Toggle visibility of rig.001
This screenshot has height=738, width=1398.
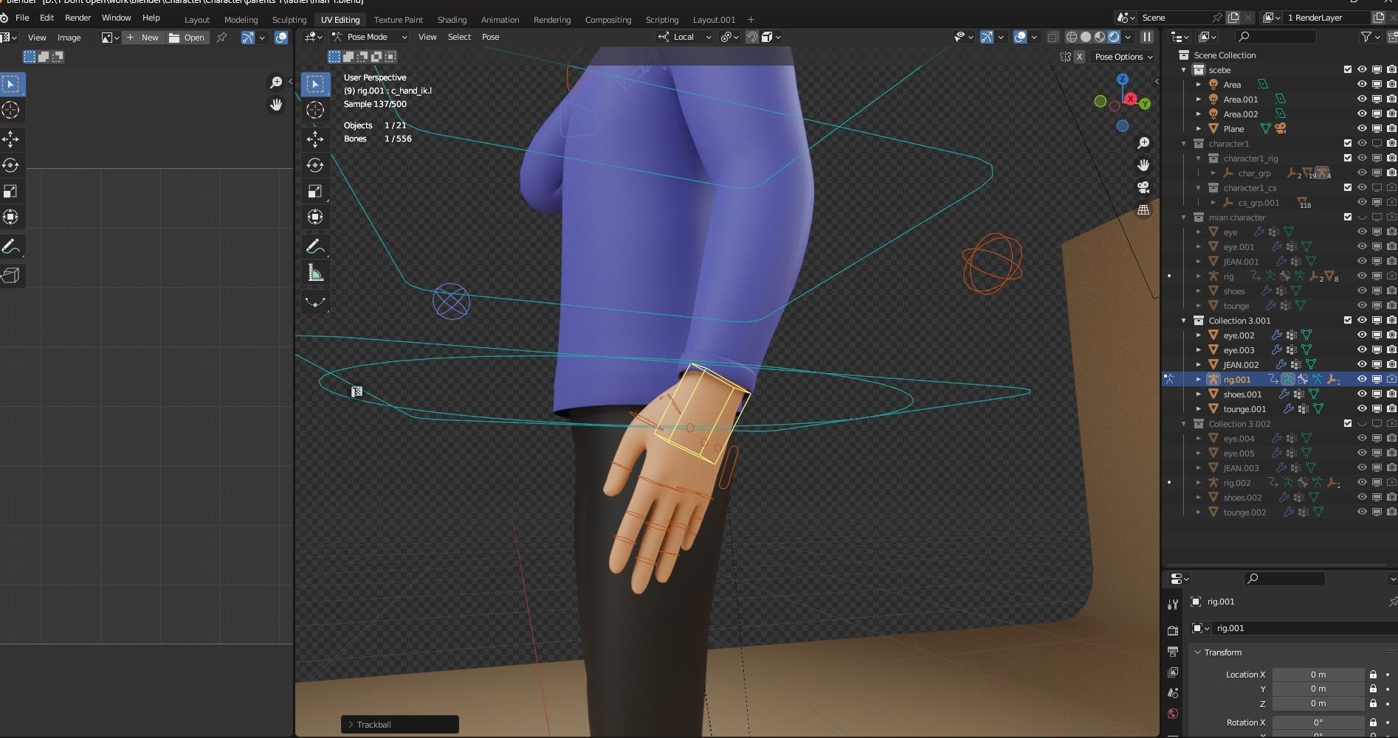1362,379
